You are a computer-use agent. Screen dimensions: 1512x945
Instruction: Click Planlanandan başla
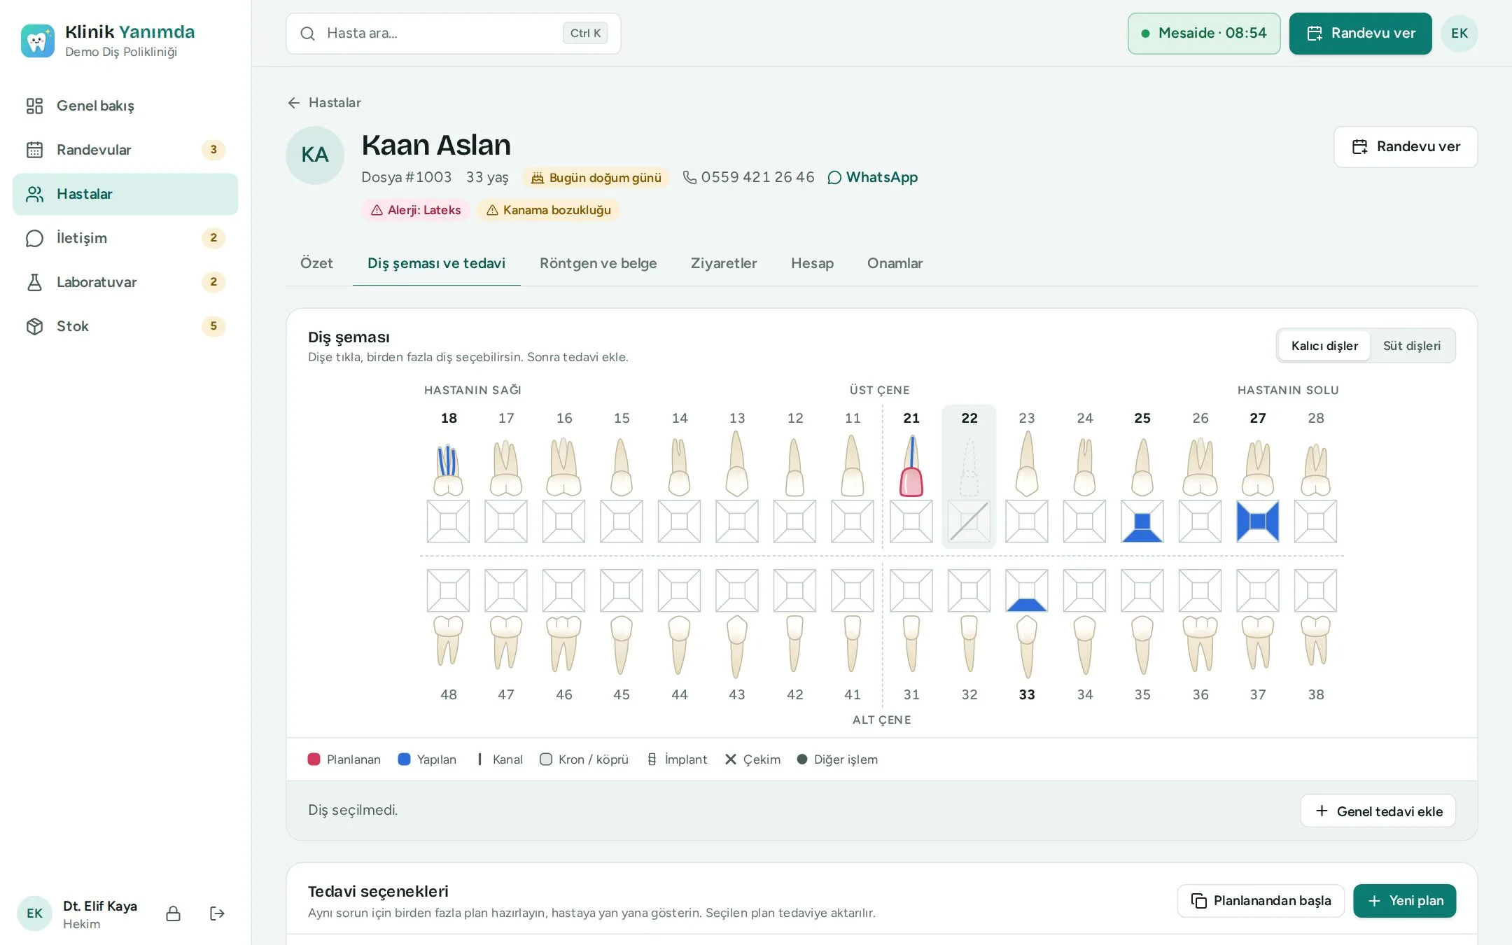point(1260,901)
